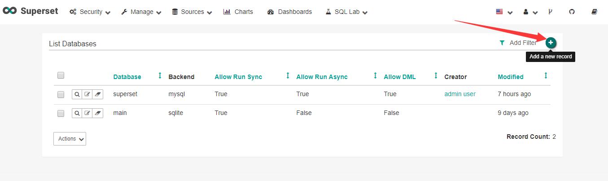Click the Allow Run Sync column header
The image size is (608, 181).
pyautogui.click(x=238, y=77)
